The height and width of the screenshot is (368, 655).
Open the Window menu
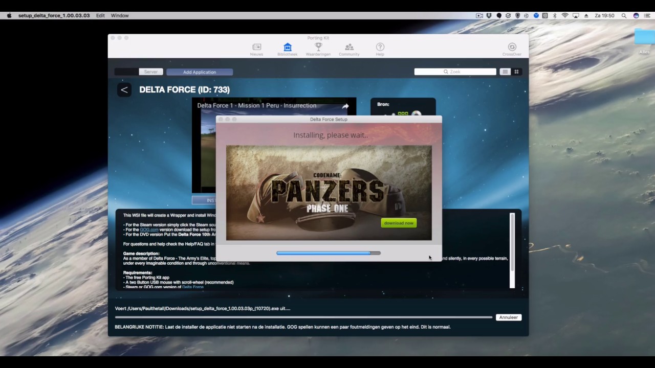pos(120,16)
